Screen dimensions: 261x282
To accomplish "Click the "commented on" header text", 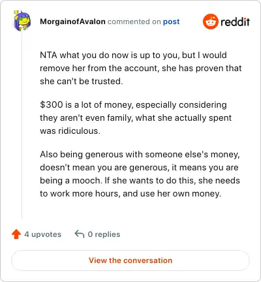I will 134,22.
